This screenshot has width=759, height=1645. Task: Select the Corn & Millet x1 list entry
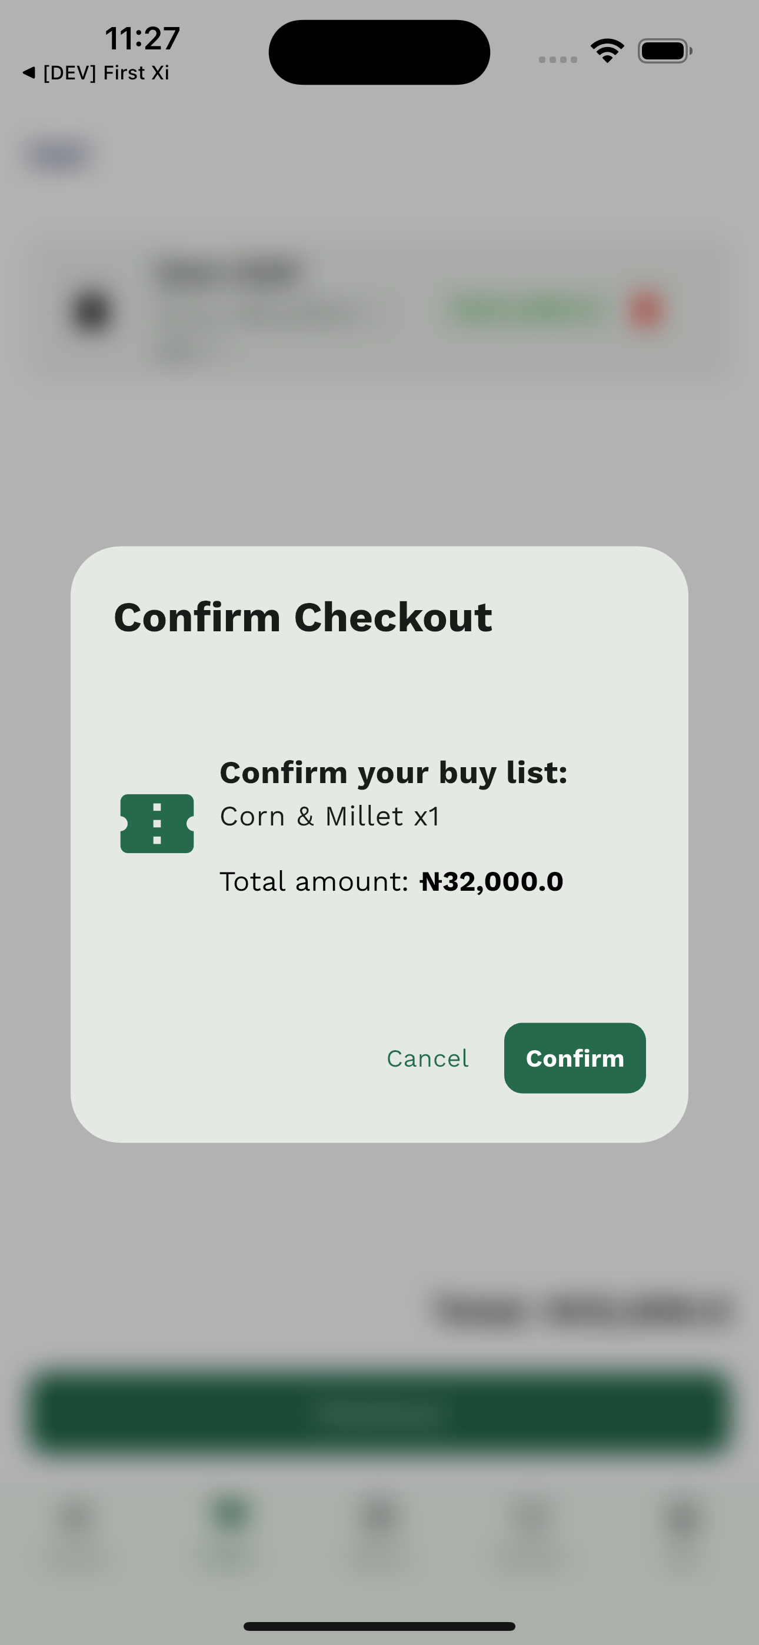[x=329, y=815]
